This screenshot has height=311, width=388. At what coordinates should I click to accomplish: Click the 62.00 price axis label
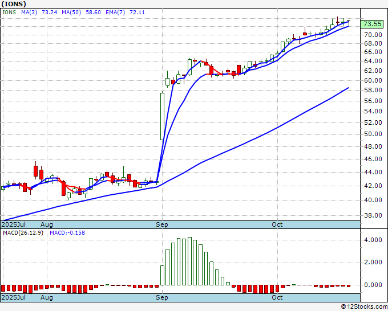pos(373,71)
